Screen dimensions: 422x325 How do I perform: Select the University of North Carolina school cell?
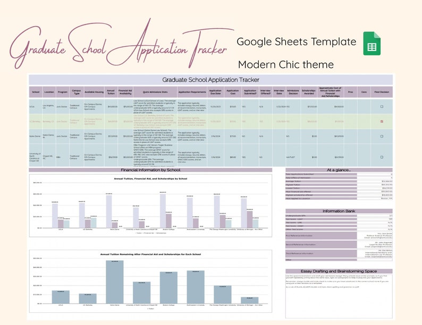(x=36, y=157)
